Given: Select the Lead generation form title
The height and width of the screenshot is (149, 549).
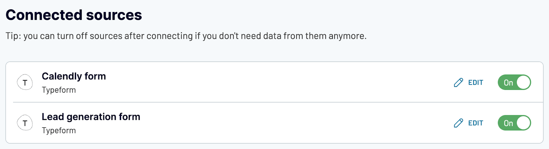Looking at the screenshot, I should pyautogui.click(x=91, y=117).
